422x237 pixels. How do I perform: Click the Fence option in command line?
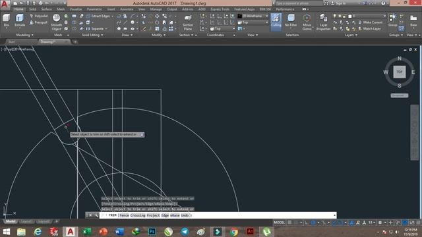tap(124, 215)
